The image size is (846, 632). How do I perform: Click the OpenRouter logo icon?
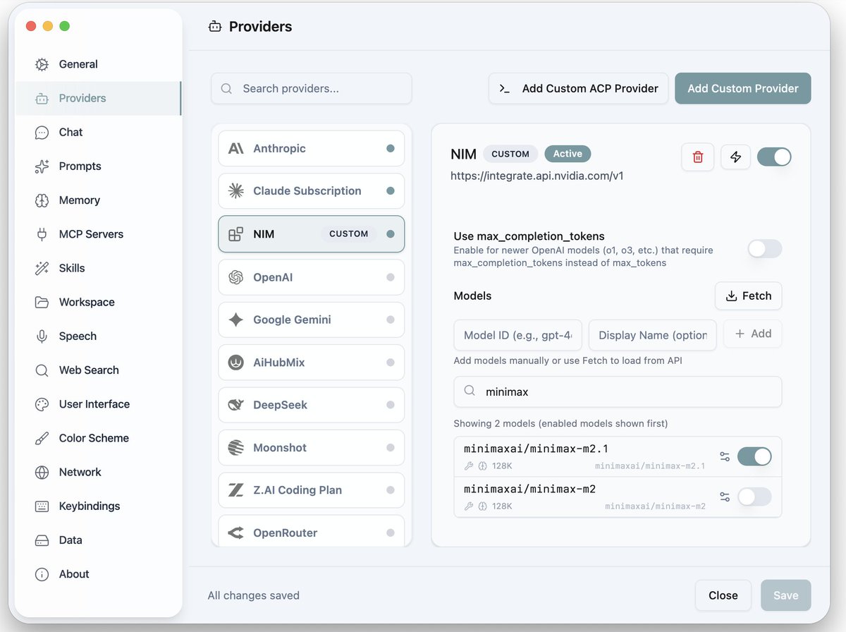click(236, 533)
